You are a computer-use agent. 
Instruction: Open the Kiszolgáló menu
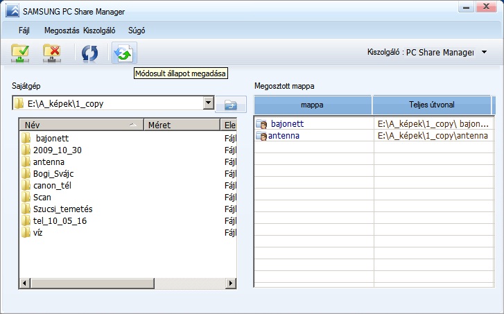tap(99, 30)
